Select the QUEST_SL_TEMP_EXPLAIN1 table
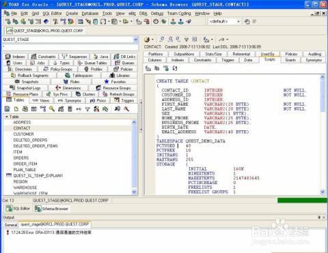Image resolution: width=328 pixels, height=253 pixels. (38, 175)
